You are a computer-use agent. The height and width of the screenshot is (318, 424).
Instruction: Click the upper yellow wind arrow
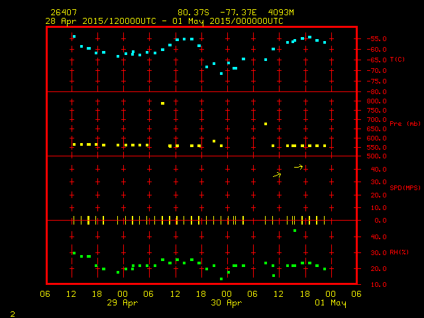click(298, 167)
